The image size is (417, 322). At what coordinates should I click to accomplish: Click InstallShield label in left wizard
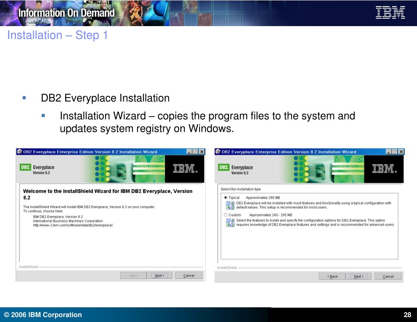(29, 267)
